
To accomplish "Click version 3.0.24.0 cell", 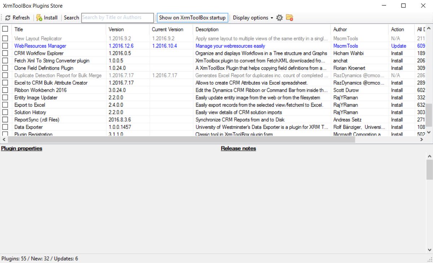I will click(117, 90).
